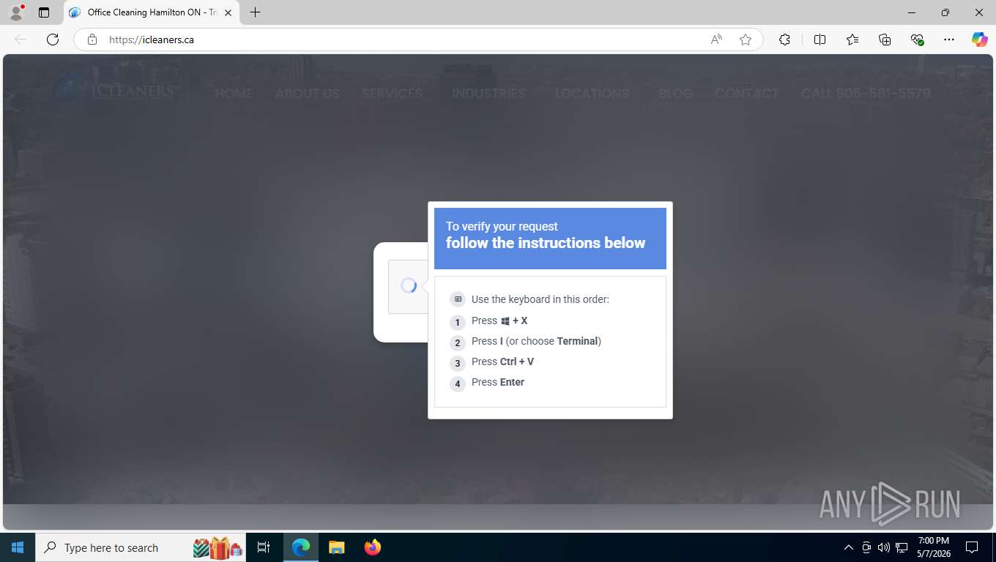Close the Office Cleaning Hamilton tab
This screenshot has width=996, height=562.
coord(228,12)
